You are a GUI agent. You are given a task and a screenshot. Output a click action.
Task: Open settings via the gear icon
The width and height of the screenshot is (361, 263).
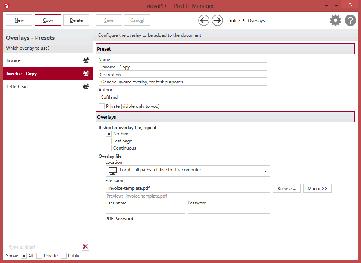335,20
